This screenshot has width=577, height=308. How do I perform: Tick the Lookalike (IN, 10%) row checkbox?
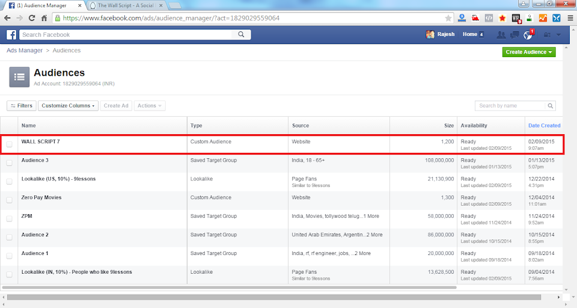click(9, 274)
